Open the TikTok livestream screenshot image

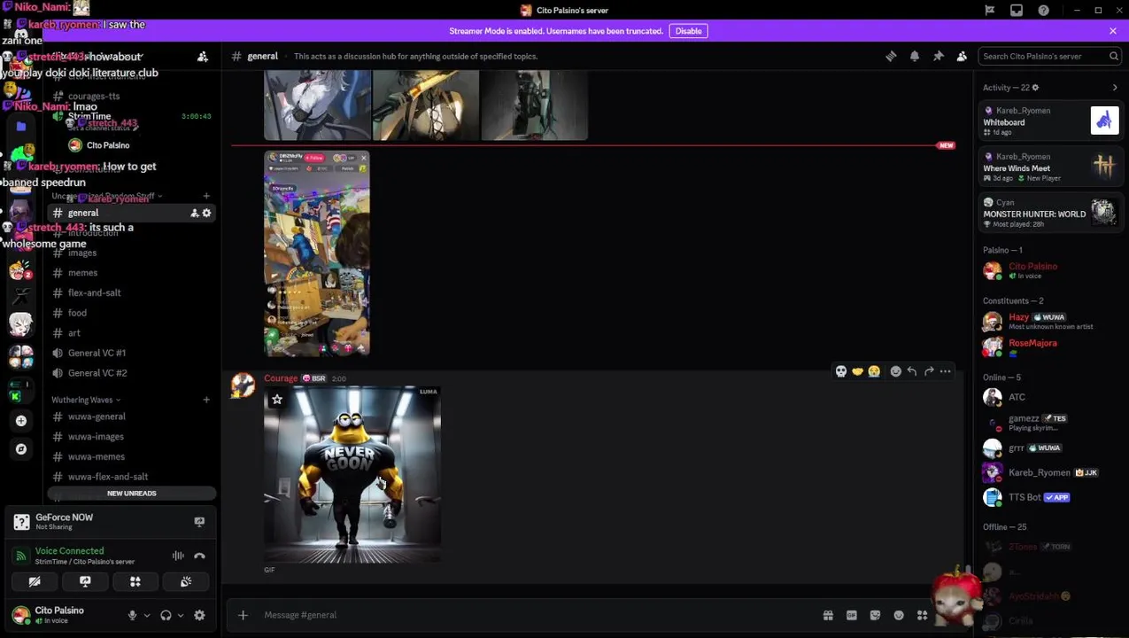point(317,253)
